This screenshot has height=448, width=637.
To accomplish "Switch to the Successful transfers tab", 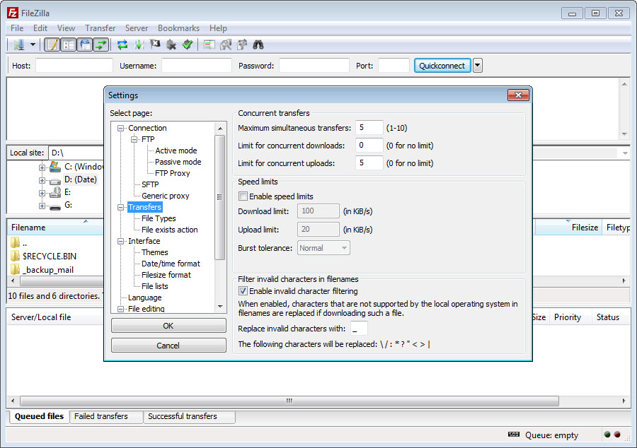I will (x=189, y=416).
